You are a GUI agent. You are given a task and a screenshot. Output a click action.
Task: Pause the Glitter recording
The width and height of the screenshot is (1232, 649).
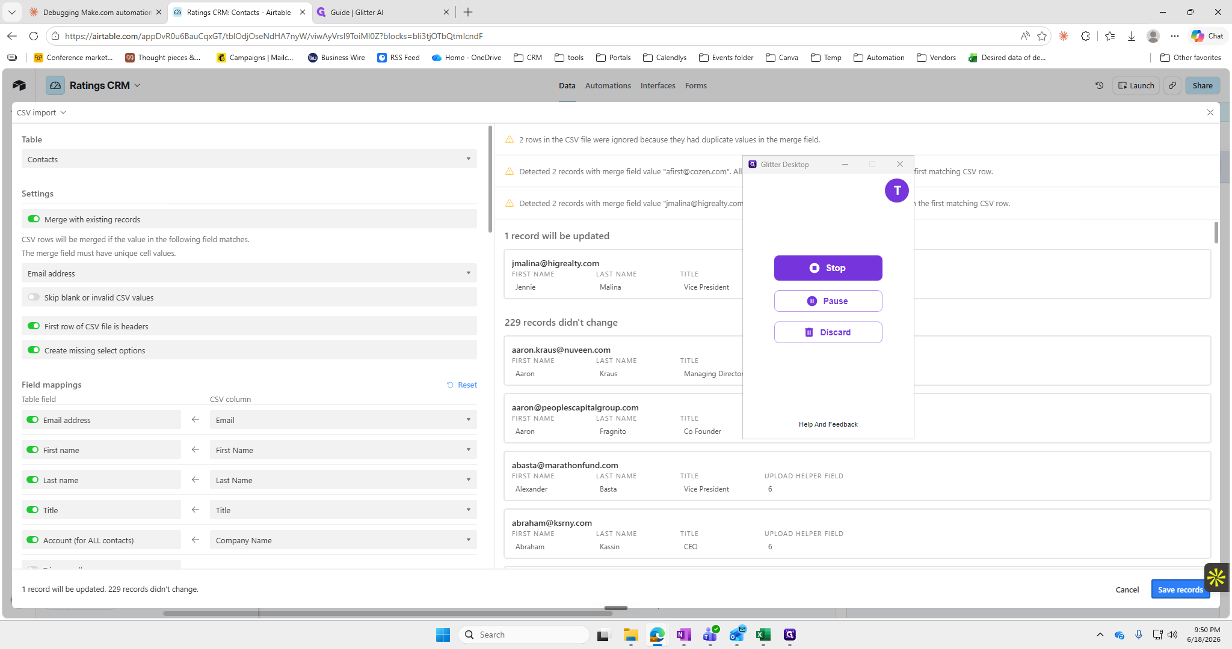828,301
